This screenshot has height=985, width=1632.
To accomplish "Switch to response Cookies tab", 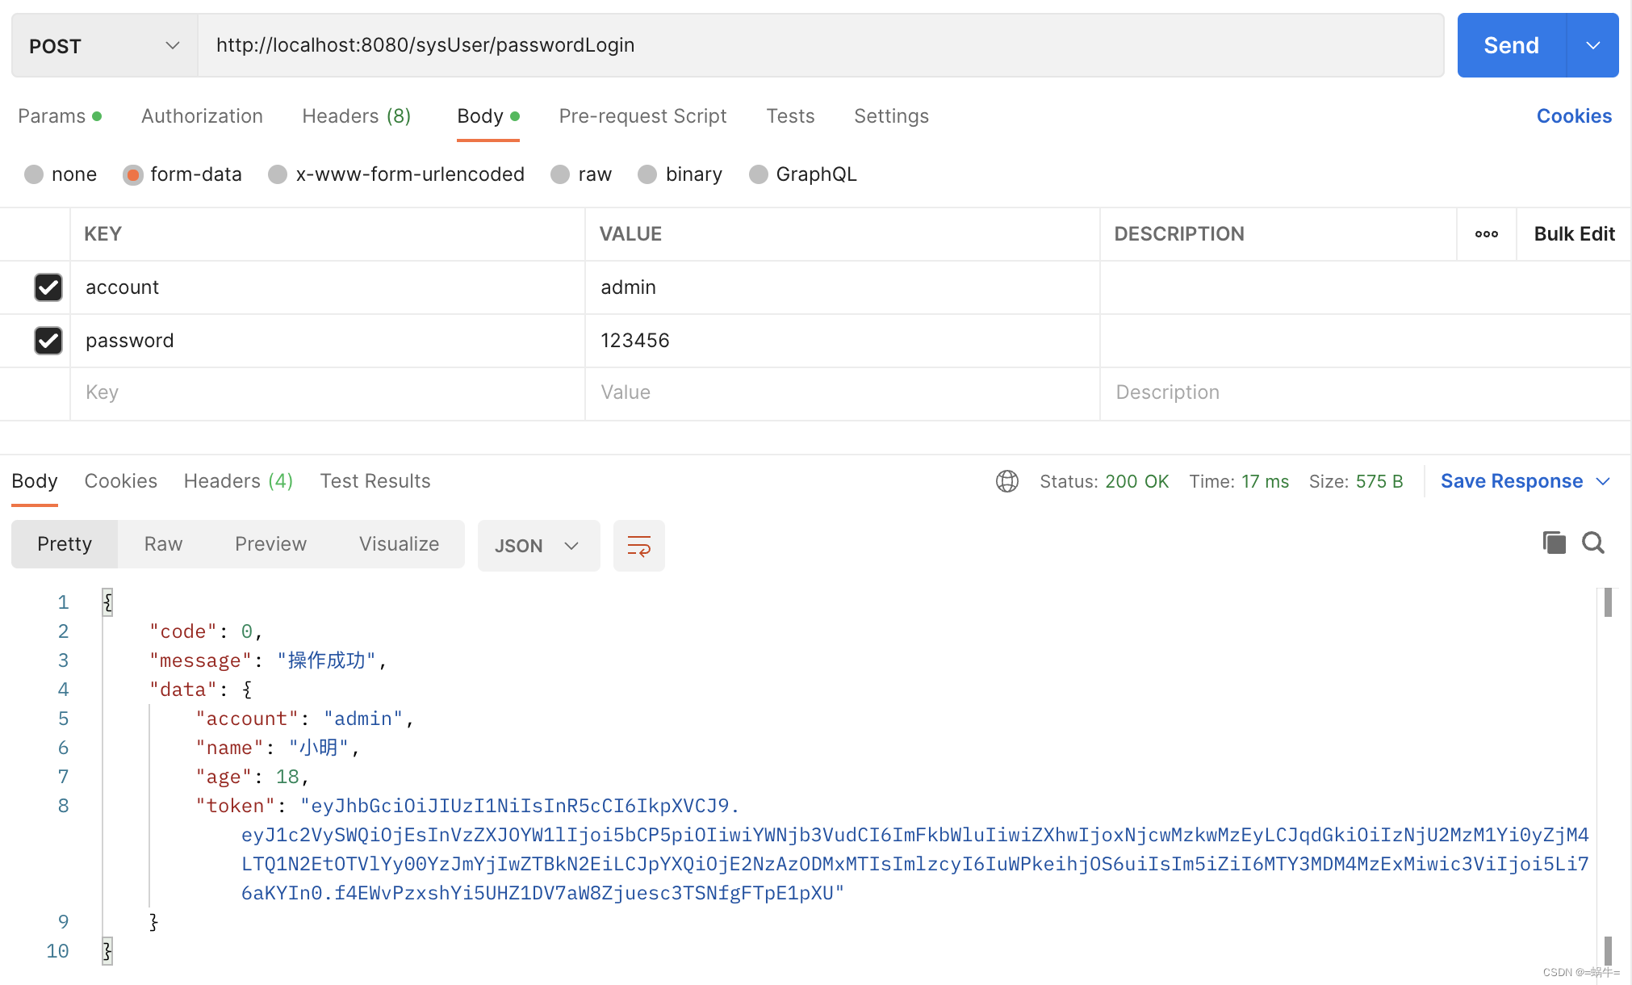I will pos(121,481).
